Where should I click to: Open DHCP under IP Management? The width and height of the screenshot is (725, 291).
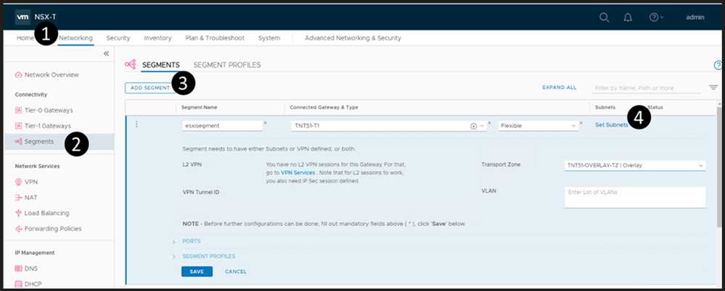[x=34, y=284]
